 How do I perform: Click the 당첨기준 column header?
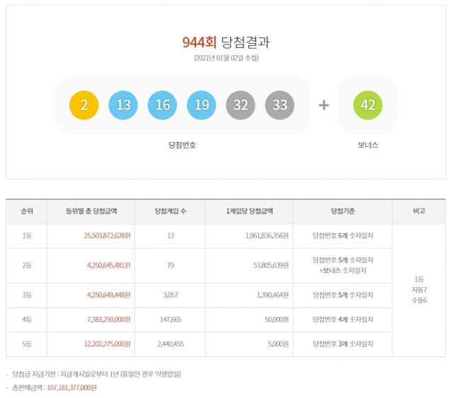pos(343,211)
